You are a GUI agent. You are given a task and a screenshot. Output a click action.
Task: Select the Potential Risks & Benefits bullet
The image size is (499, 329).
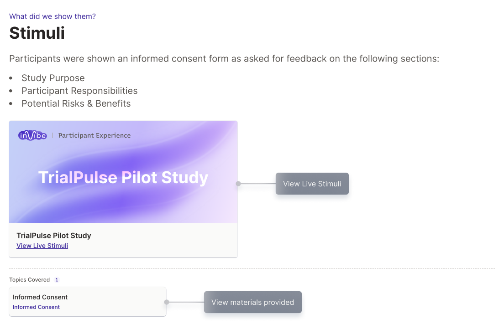pos(76,103)
